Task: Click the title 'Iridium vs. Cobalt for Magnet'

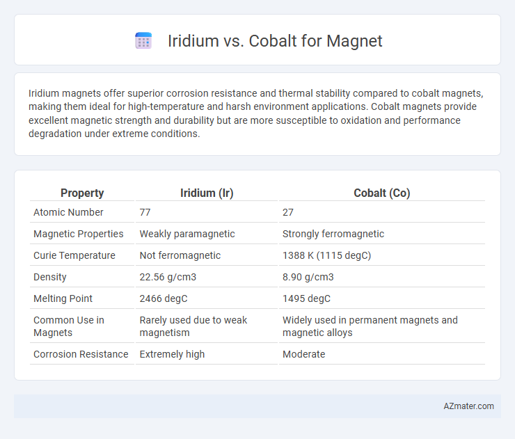Action: coord(275,41)
